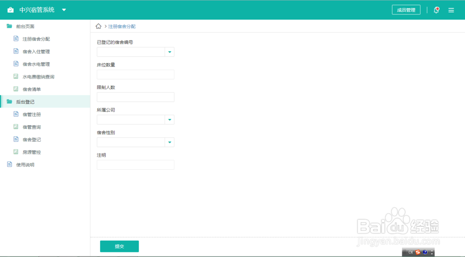Select the 后台登记 group

pos(45,102)
